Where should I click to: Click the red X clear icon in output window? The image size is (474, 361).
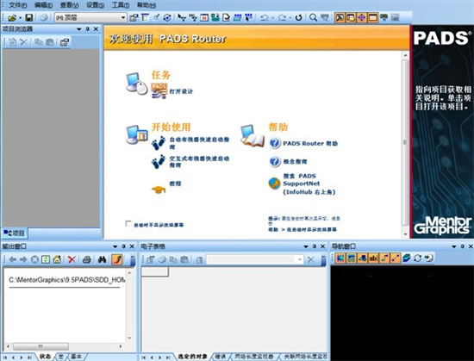pos(72,259)
